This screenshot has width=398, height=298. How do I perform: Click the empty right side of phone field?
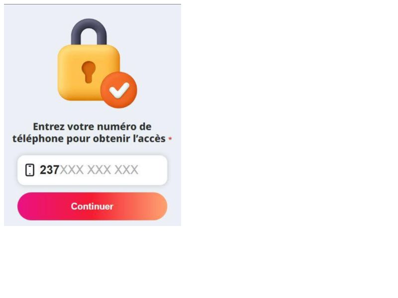(153, 170)
